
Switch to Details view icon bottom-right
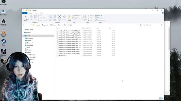(x=160, y=98)
